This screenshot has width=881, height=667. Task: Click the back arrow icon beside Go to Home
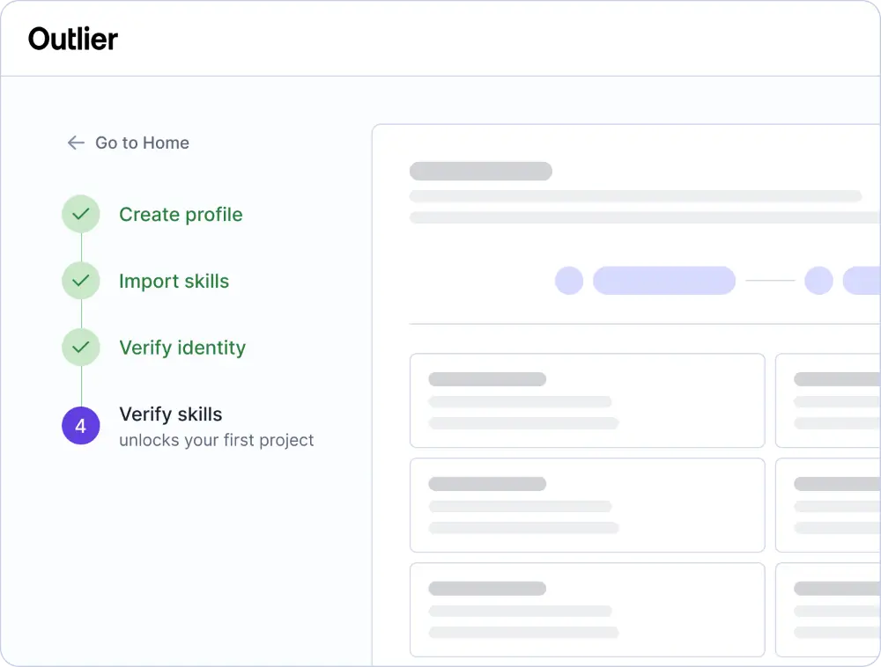click(x=76, y=143)
